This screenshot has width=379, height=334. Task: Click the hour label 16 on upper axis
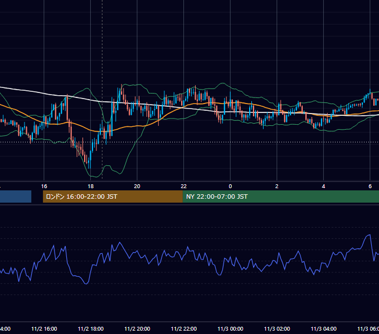coord(44,186)
